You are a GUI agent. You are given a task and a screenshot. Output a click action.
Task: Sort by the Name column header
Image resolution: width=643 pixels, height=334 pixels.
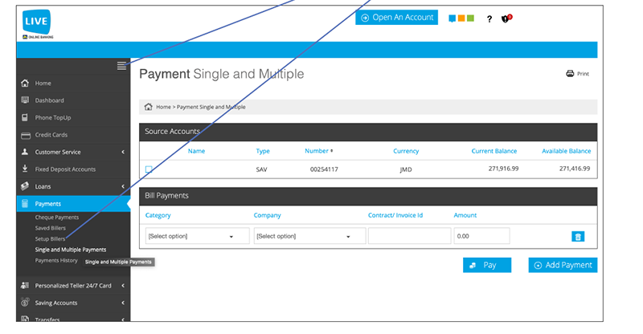tap(196, 151)
